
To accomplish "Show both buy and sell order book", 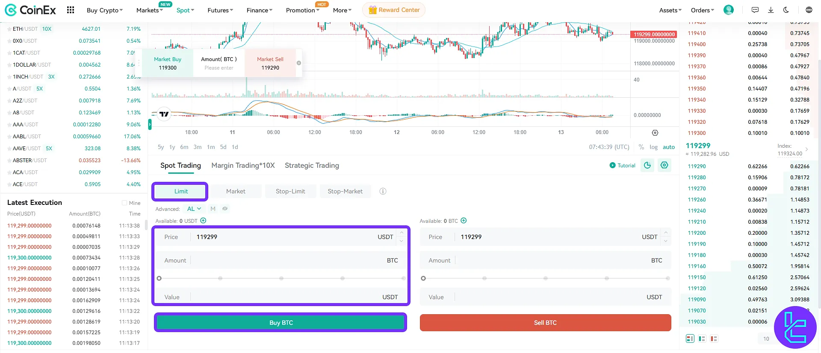I will [690, 338].
